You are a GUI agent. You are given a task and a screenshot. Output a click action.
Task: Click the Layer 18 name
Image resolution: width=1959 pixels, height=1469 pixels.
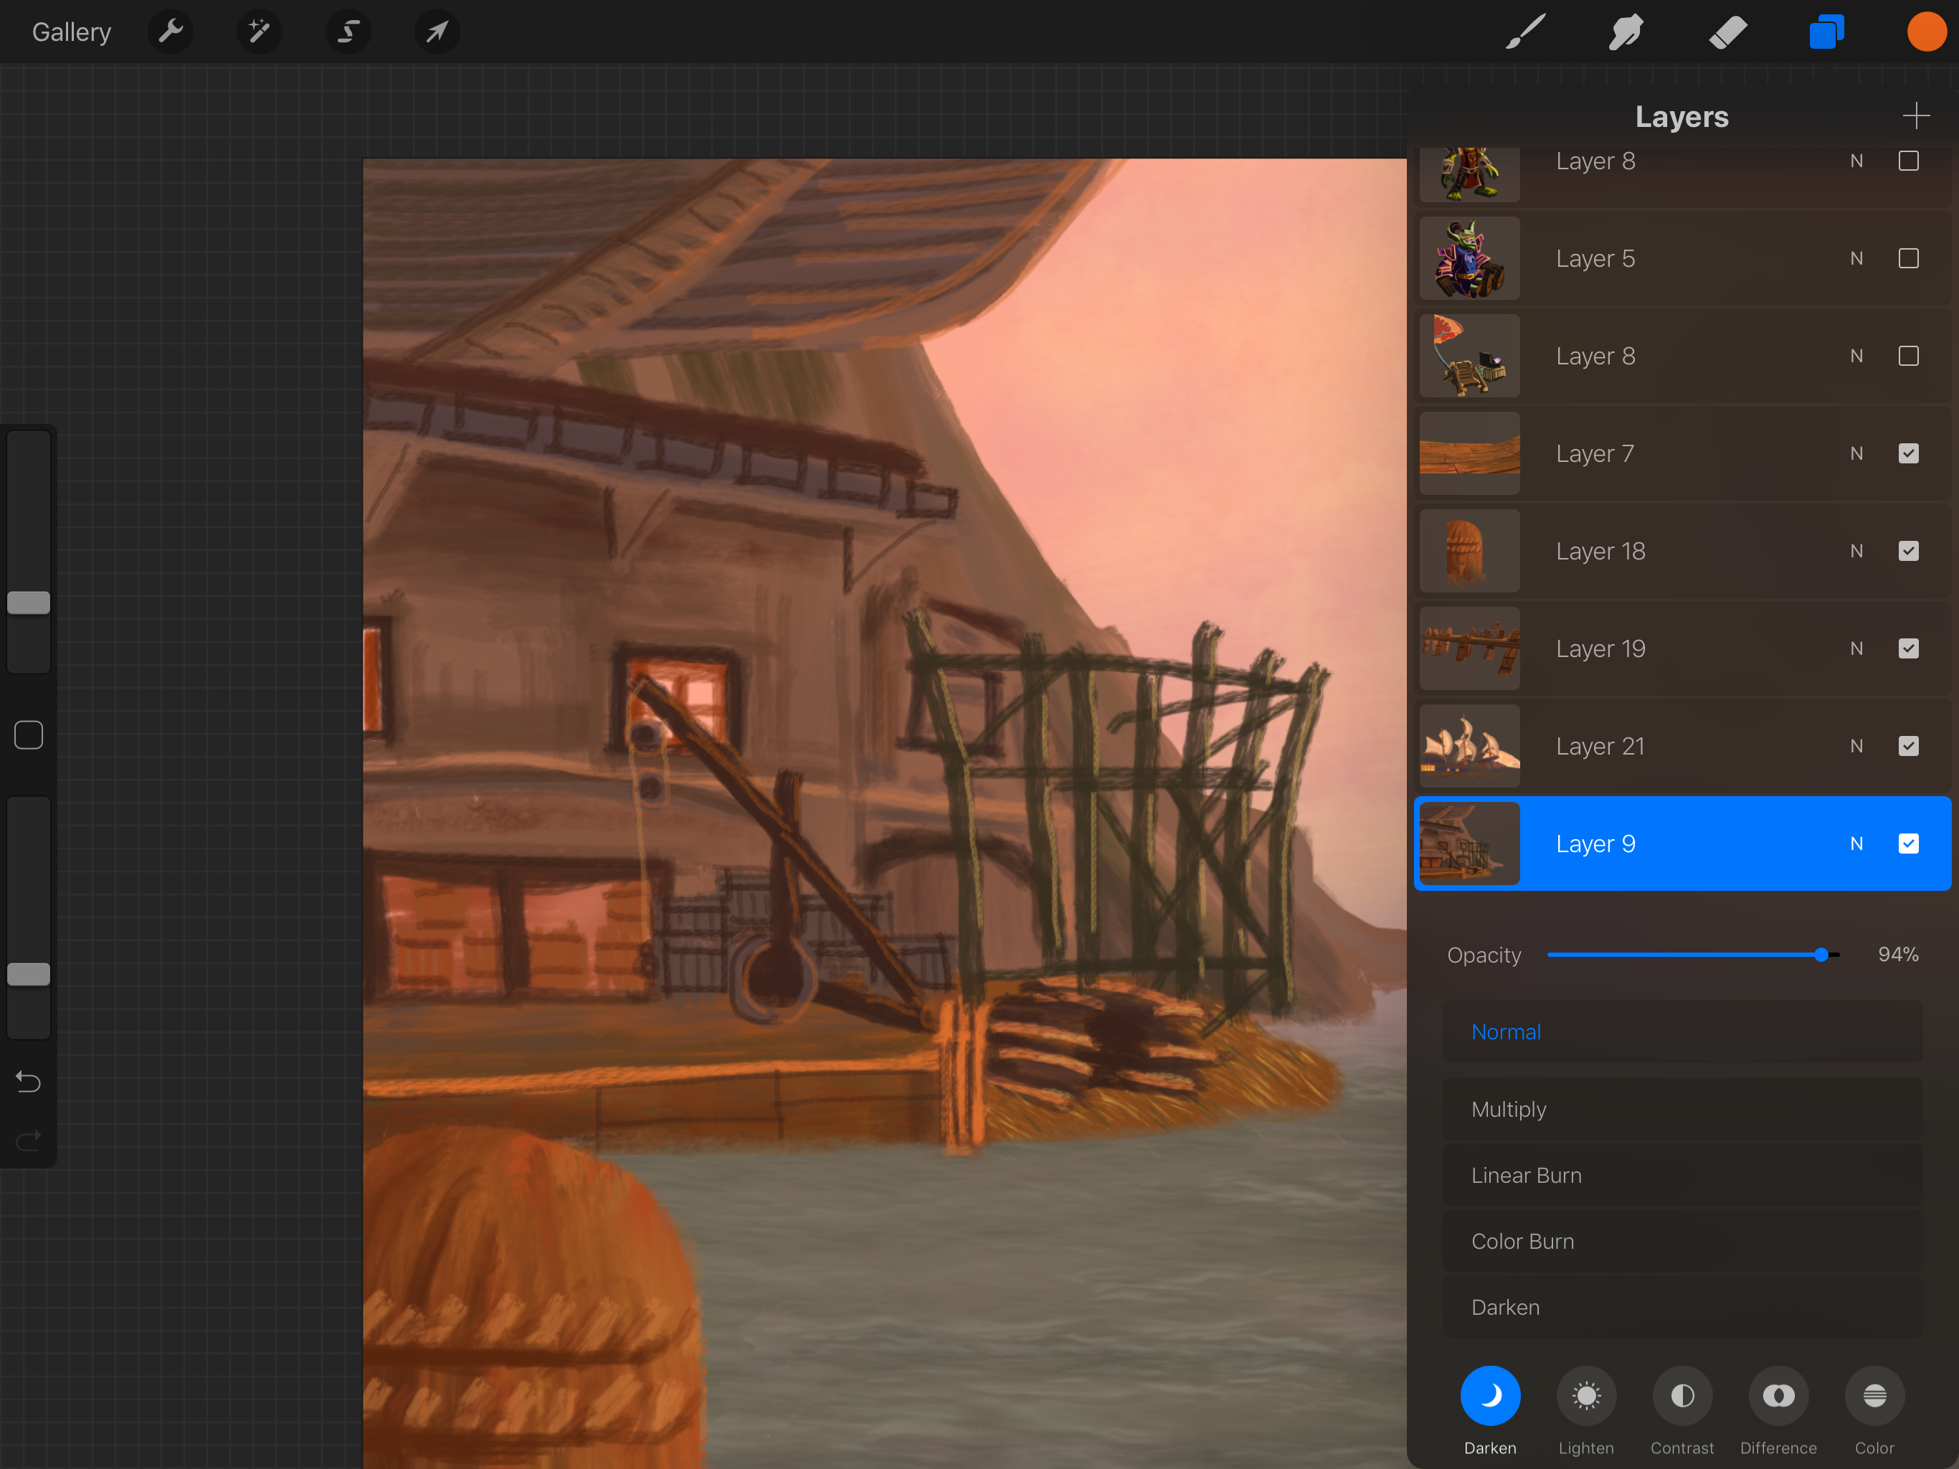point(1600,551)
